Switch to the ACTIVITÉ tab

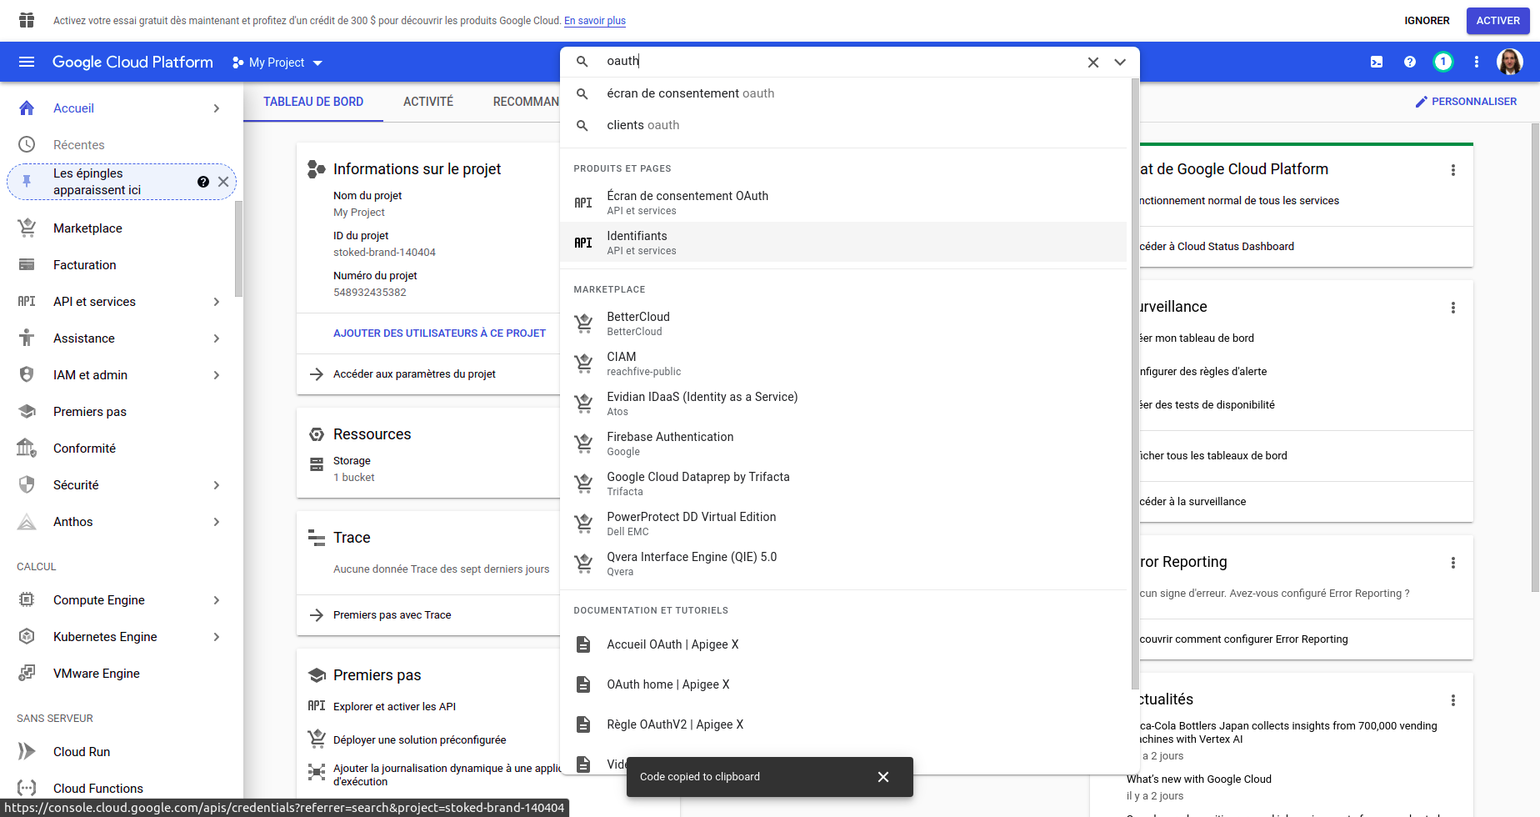[x=428, y=102]
